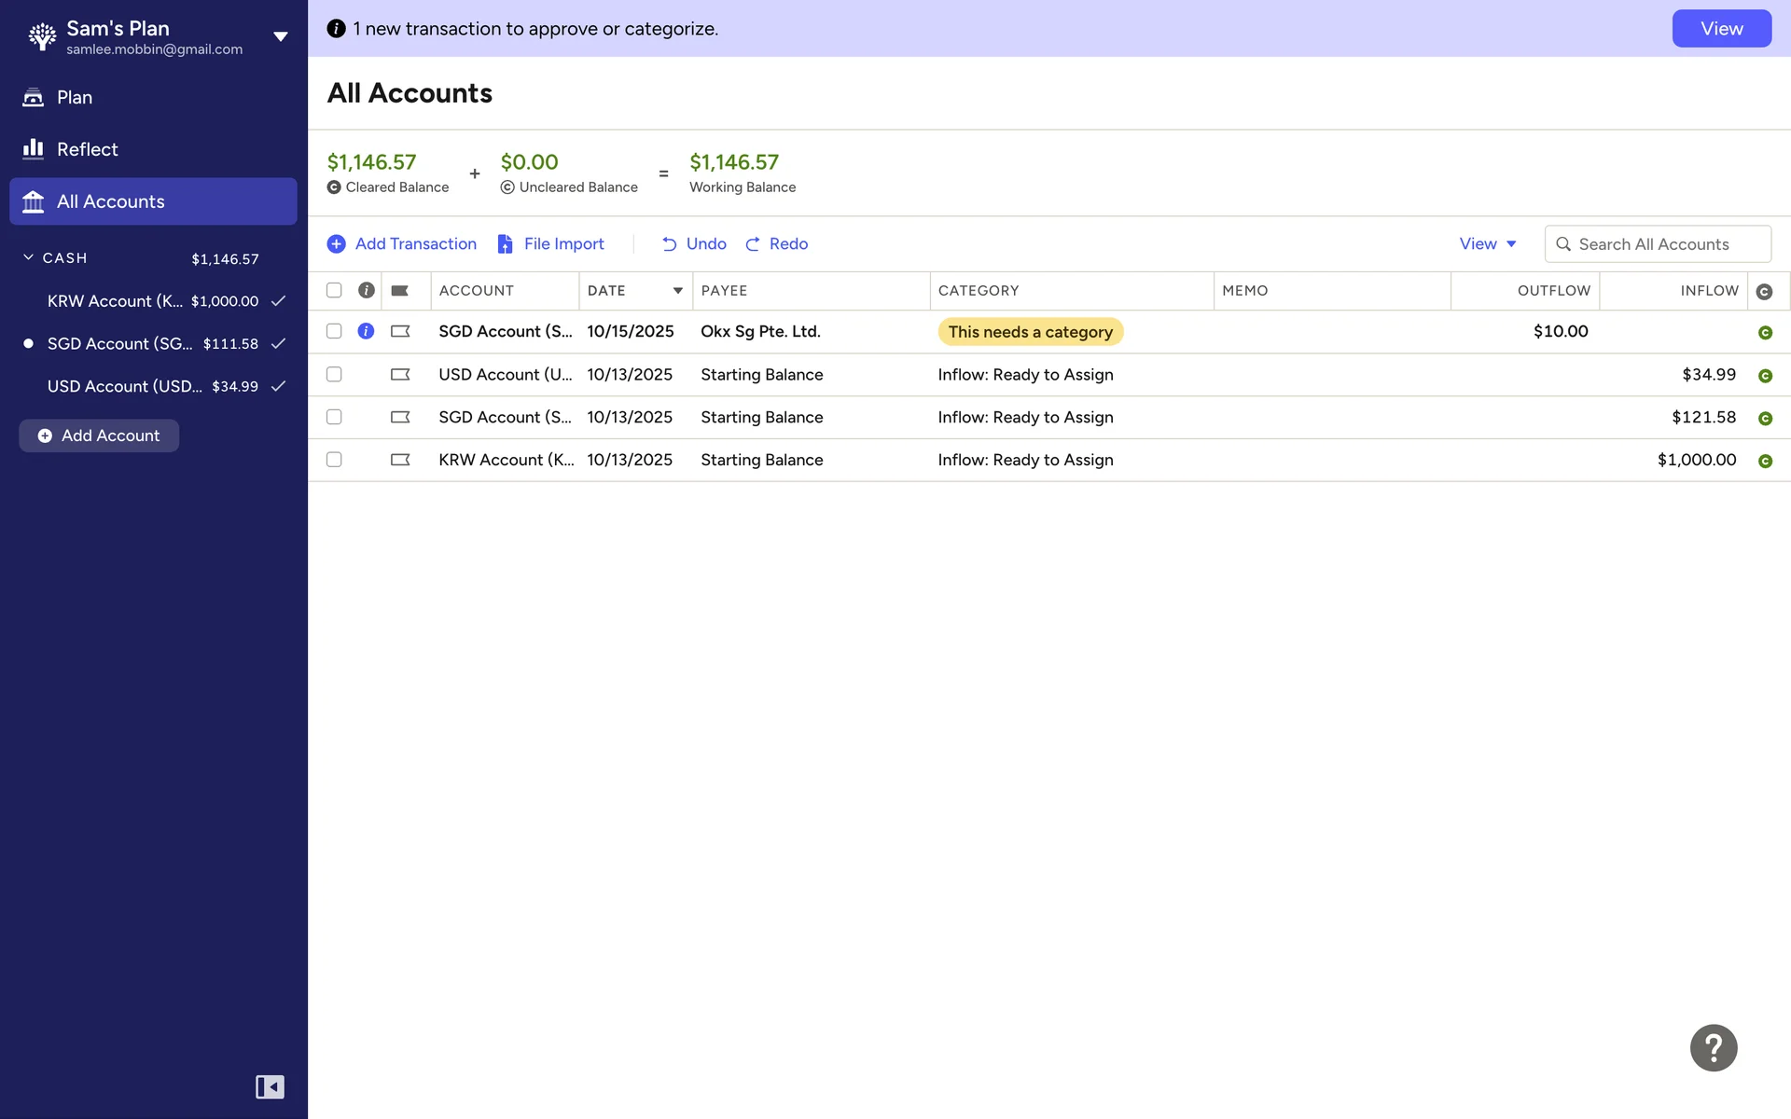Image resolution: width=1791 pixels, height=1119 pixels.
Task: Click the Undo arrow icon
Action: pyautogui.click(x=669, y=244)
